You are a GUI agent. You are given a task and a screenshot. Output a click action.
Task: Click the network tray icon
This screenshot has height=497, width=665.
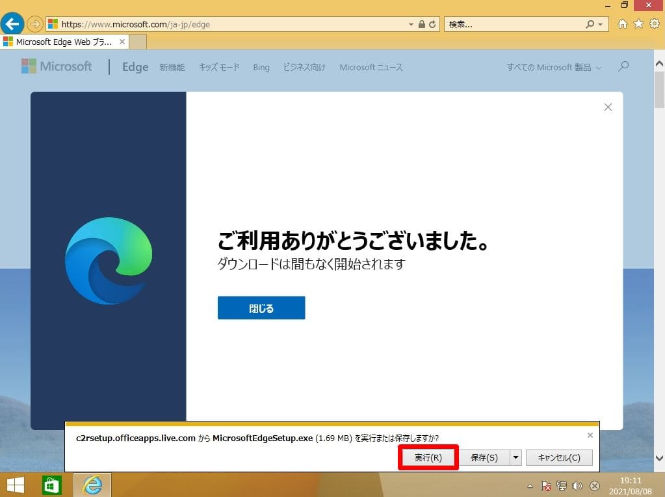(x=562, y=485)
